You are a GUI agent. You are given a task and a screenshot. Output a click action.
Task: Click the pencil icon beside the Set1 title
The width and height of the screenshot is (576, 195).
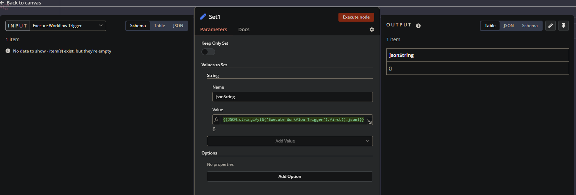[203, 17]
